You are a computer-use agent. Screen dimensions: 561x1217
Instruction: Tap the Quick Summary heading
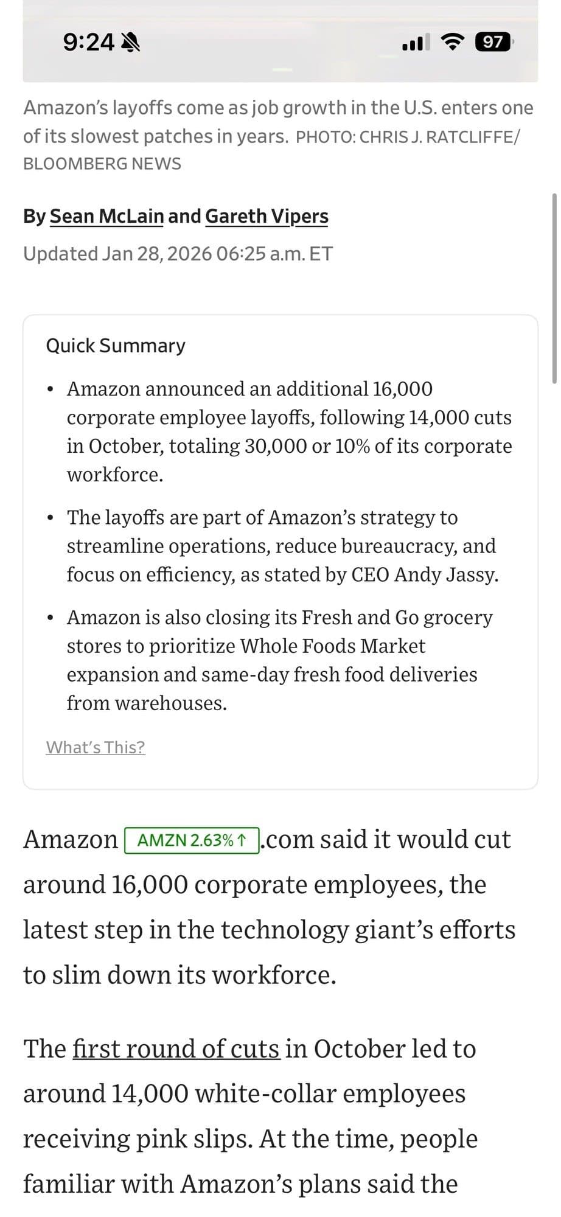pos(116,346)
